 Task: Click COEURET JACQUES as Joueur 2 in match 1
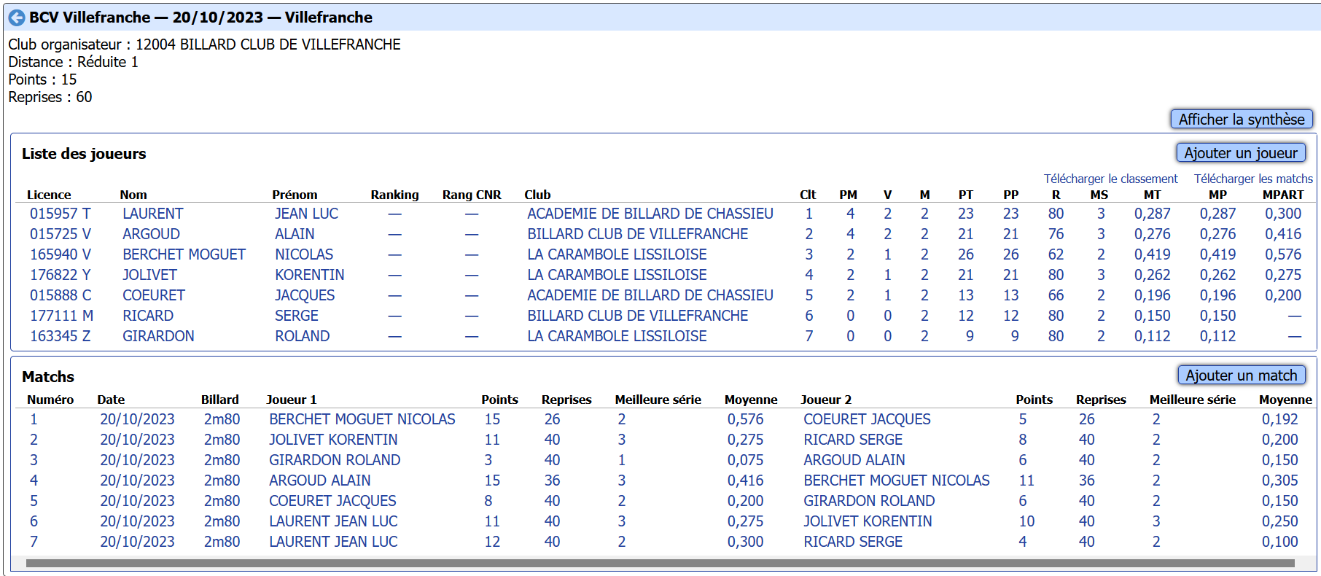click(867, 419)
